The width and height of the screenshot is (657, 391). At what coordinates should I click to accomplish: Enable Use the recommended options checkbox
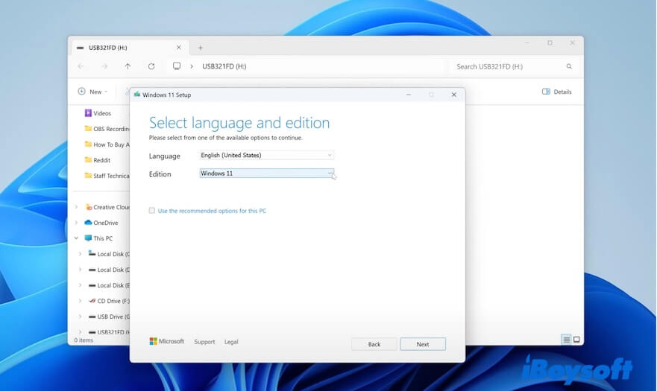tap(151, 211)
